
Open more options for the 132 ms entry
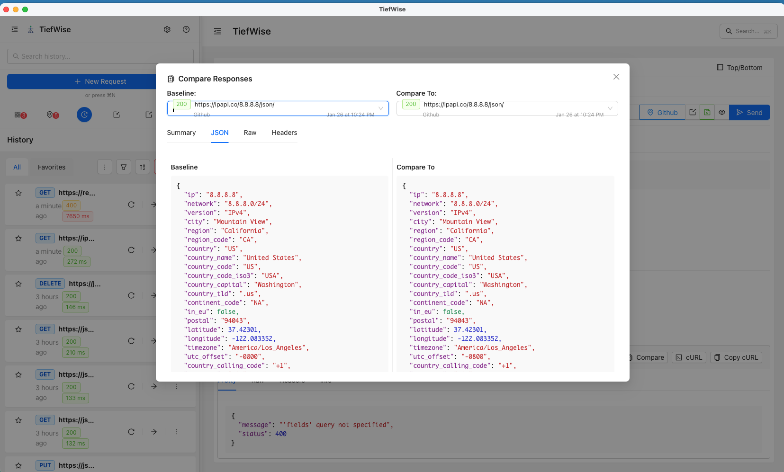coord(177,432)
